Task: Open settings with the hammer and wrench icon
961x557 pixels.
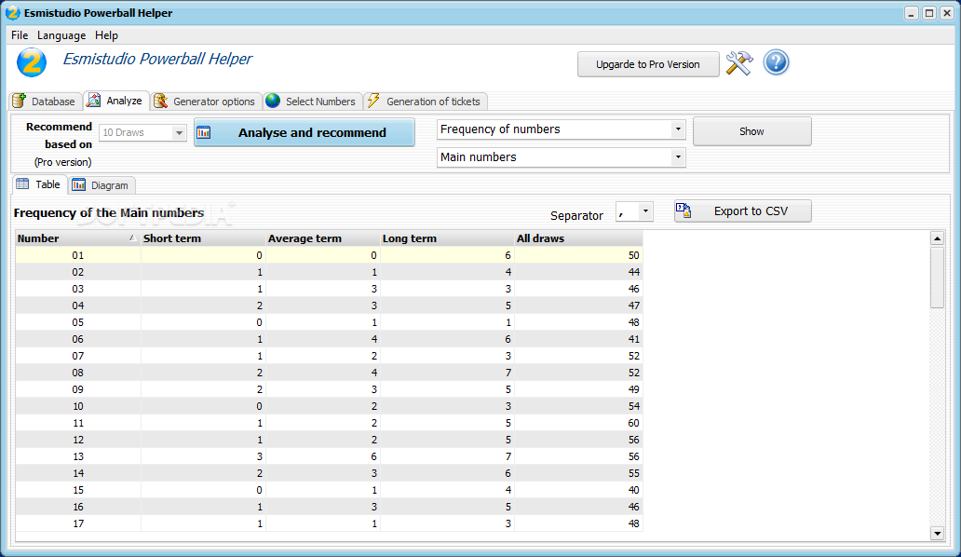Action: [x=739, y=63]
